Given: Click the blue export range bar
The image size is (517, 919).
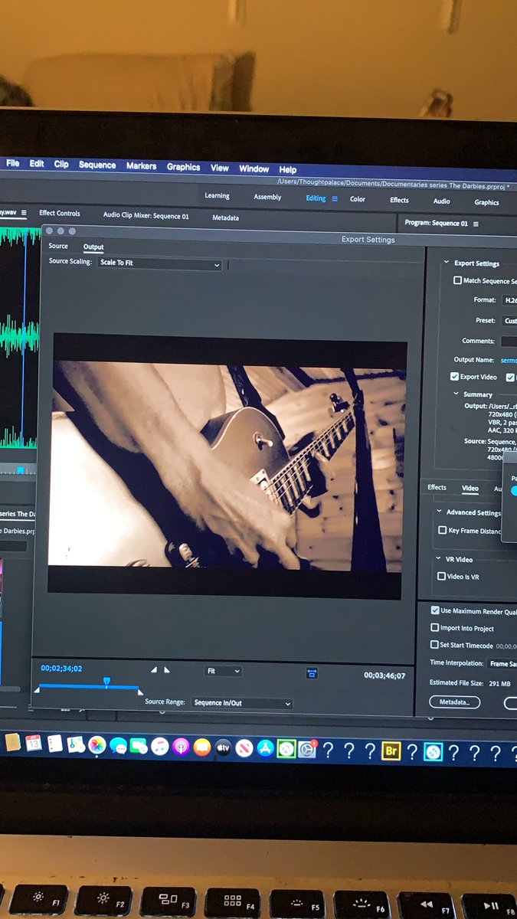Looking at the screenshot, I should (x=88, y=687).
